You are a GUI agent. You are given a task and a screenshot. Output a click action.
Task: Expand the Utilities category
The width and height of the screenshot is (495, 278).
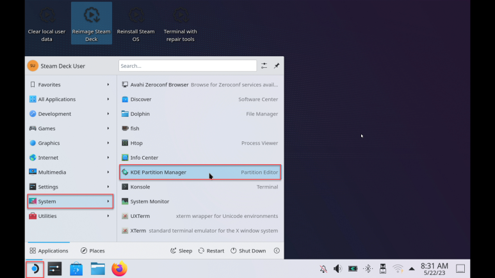[70, 216]
